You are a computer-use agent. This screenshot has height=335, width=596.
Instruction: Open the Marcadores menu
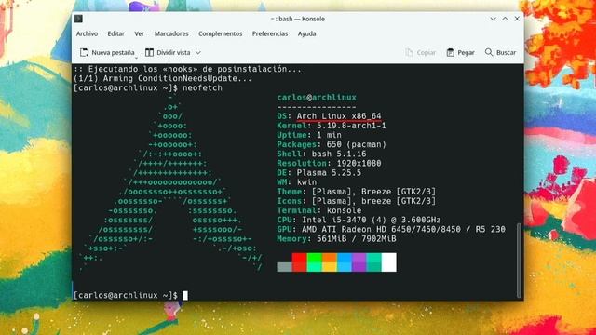point(171,33)
